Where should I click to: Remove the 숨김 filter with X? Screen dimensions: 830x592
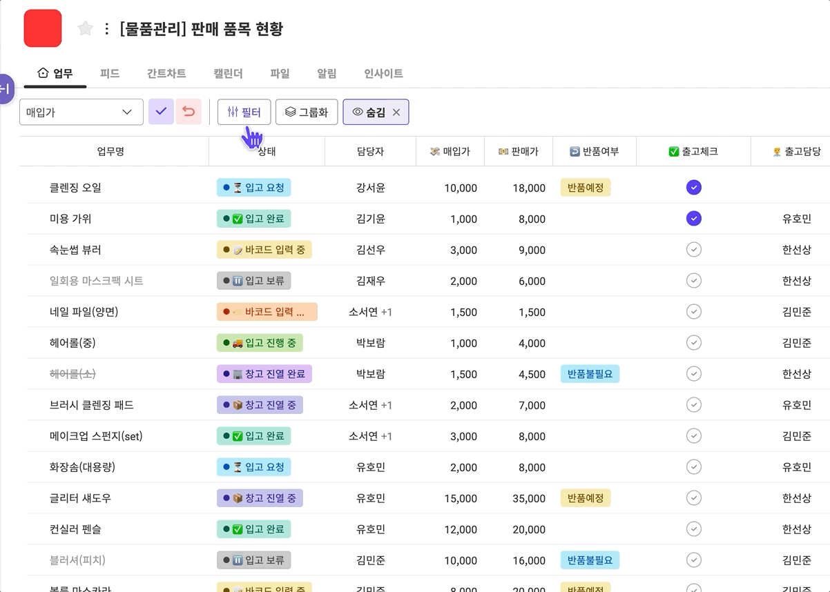396,112
